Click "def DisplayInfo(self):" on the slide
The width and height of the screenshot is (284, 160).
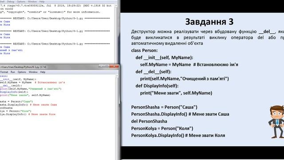click(x=157, y=86)
